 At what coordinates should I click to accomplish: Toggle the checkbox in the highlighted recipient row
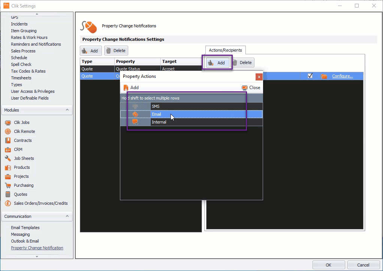[x=310, y=76]
